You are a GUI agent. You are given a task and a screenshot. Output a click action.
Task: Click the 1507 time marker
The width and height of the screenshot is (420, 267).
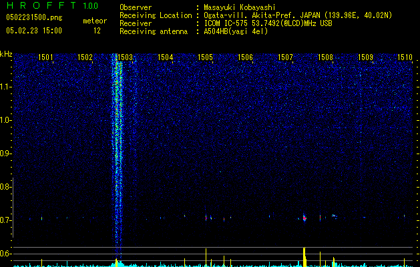(285, 57)
